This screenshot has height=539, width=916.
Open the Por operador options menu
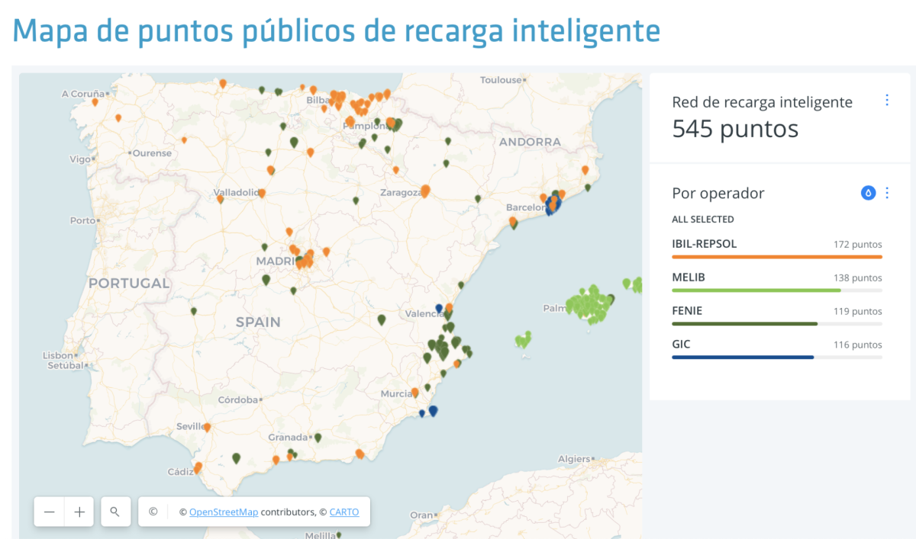pyautogui.click(x=887, y=193)
